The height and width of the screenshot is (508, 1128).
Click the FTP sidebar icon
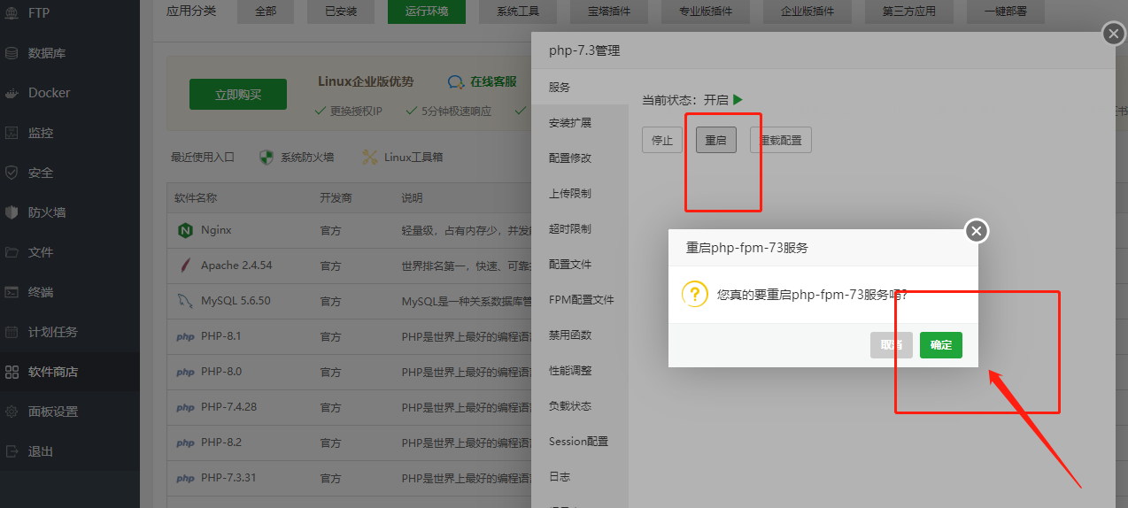pos(12,13)
